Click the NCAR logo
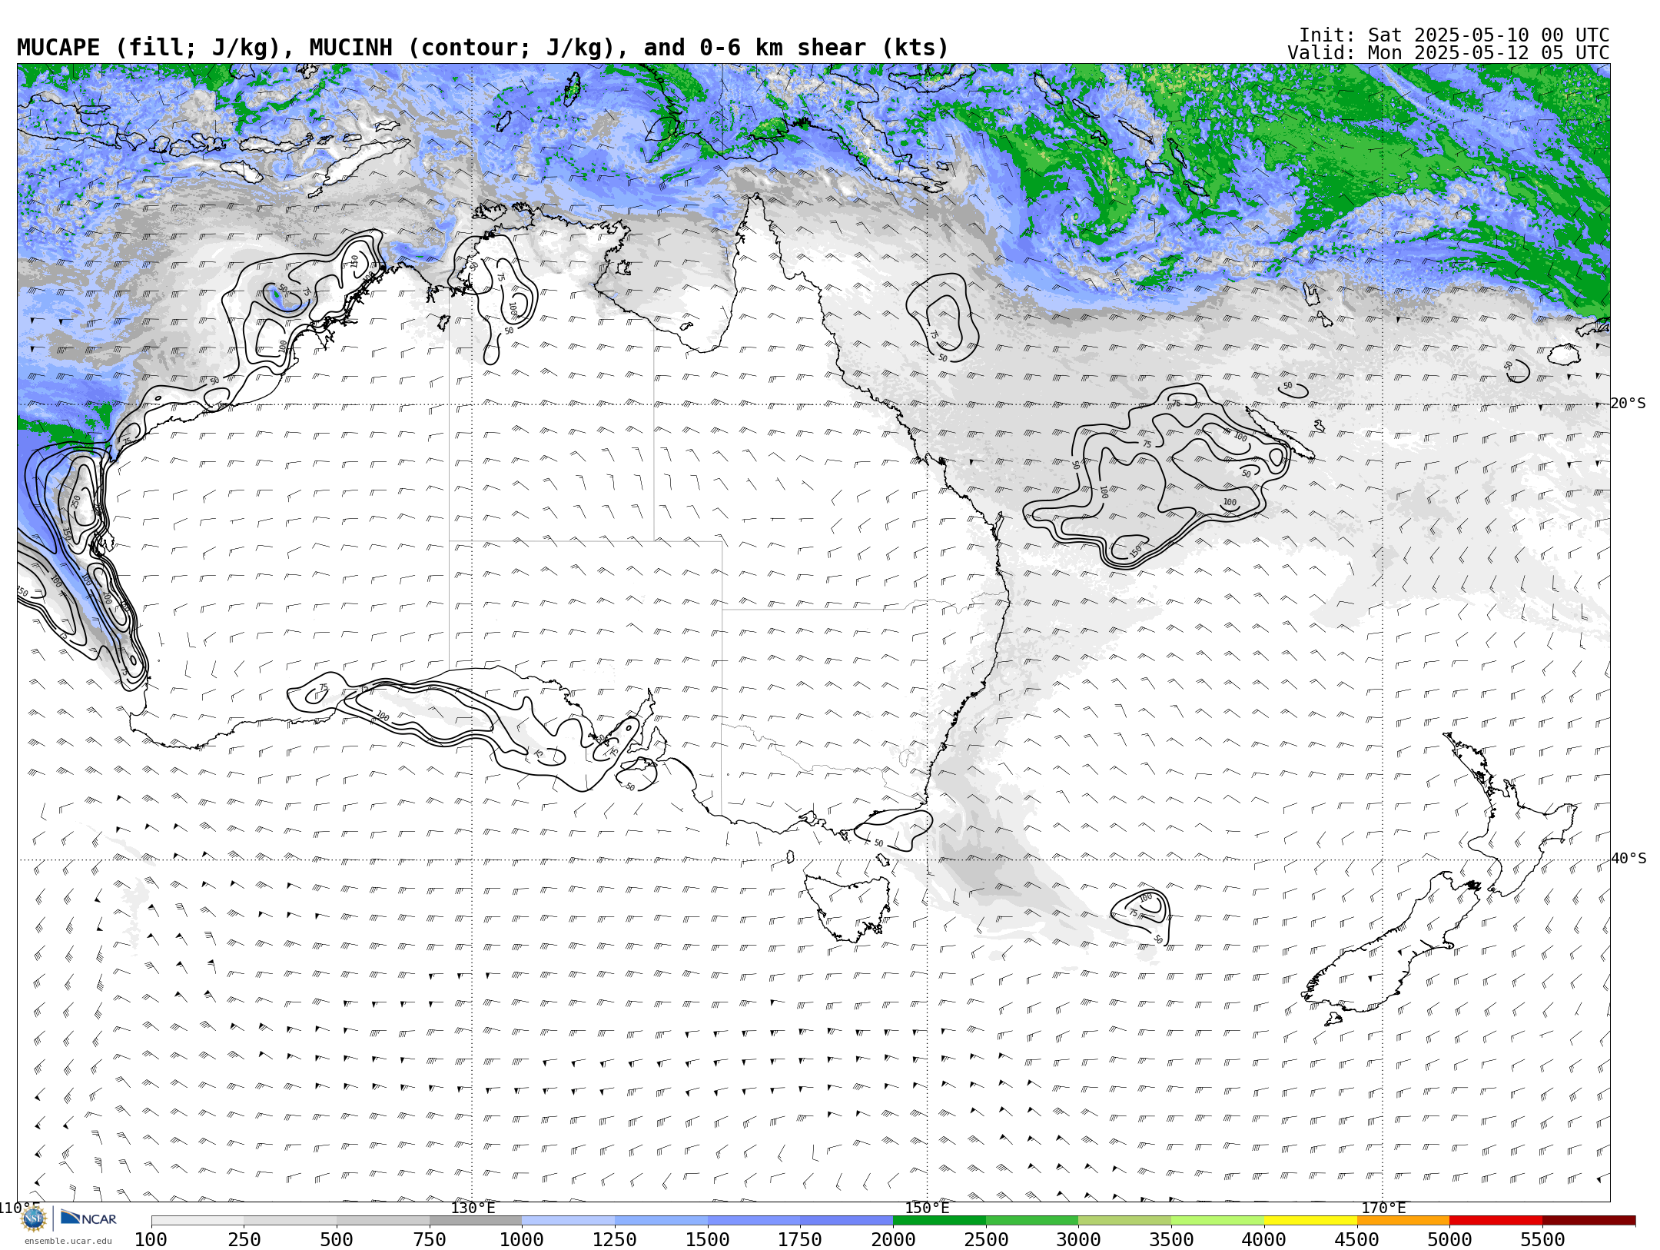This screenshot has height=1250, width=1660. pos(88,1218)
